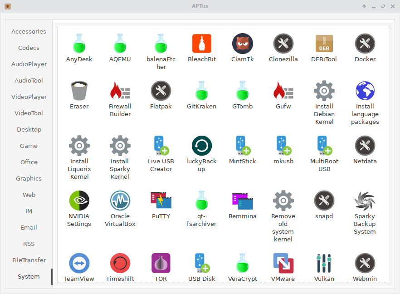Select the MintStick USB icon

click(243, 146)
